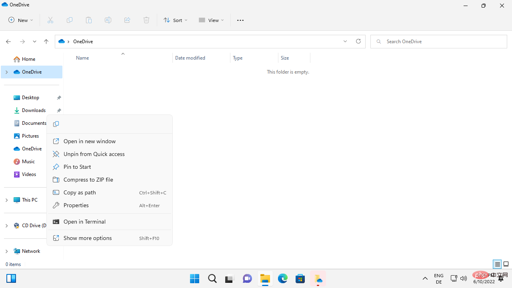Expand the CD Drive tree node
Image resolution: width=512 pixels, height=288 pixels.
[6, 226]
